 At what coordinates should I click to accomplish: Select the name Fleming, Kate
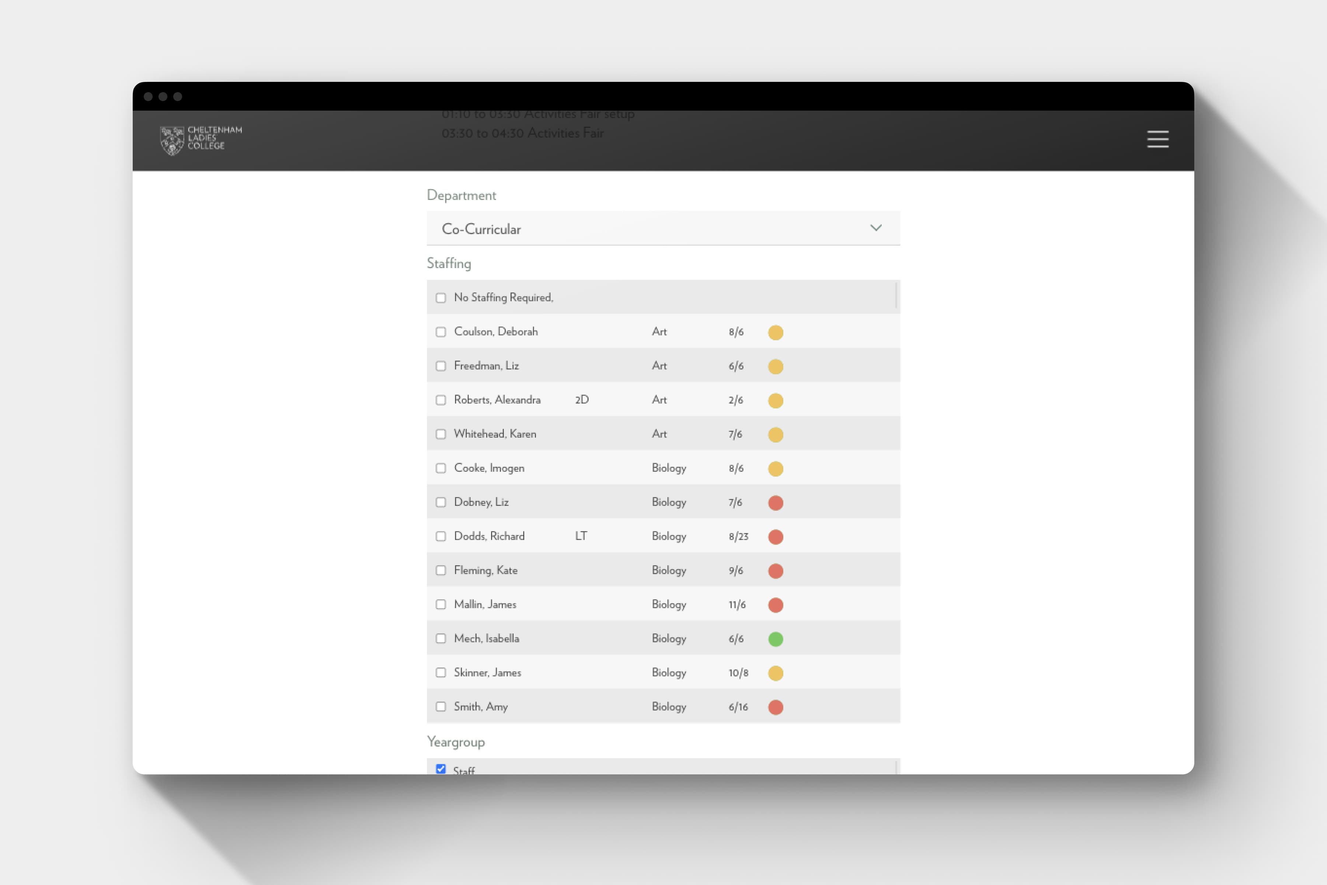tap(485, 570)
